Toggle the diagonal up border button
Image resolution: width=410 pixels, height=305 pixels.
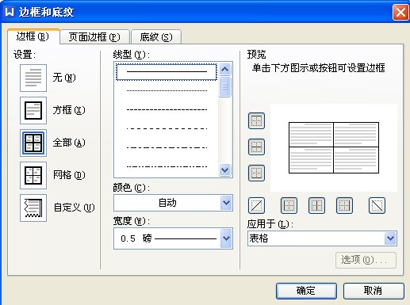[x=256, y=205]
